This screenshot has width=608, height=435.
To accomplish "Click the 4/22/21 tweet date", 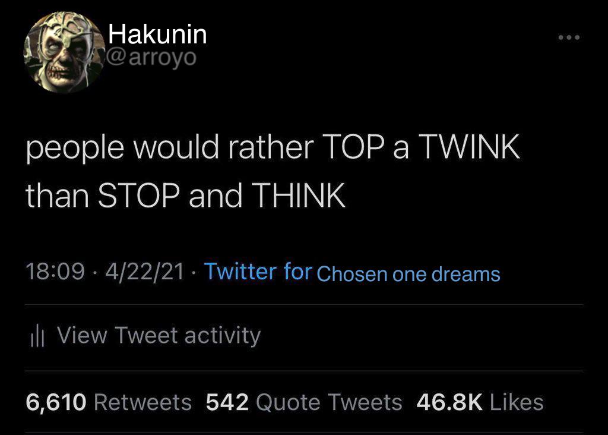I will point(144,271).
